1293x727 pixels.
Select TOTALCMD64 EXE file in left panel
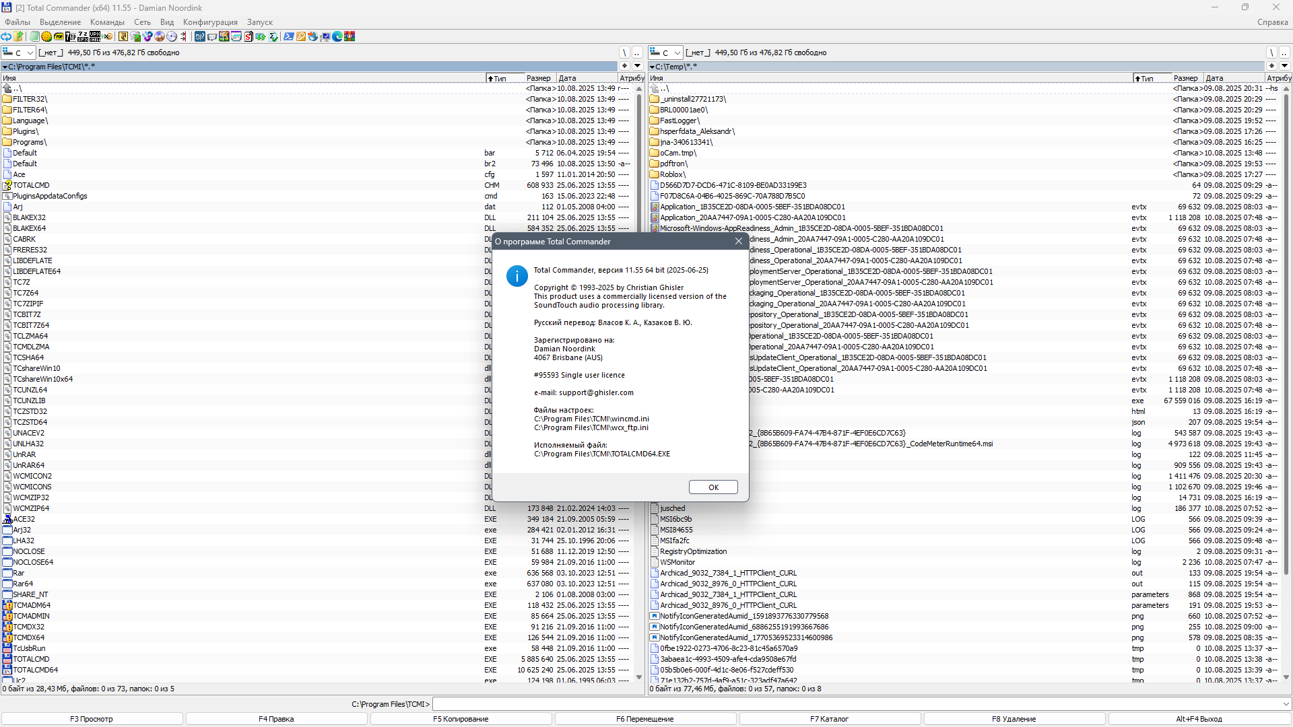pyautogui.click(x=316, y=670)
